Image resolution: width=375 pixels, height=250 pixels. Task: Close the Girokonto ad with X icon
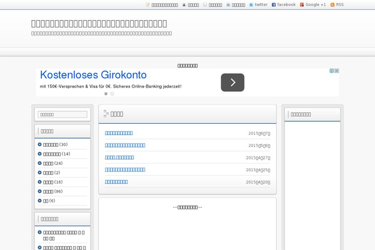pos(337,71)
